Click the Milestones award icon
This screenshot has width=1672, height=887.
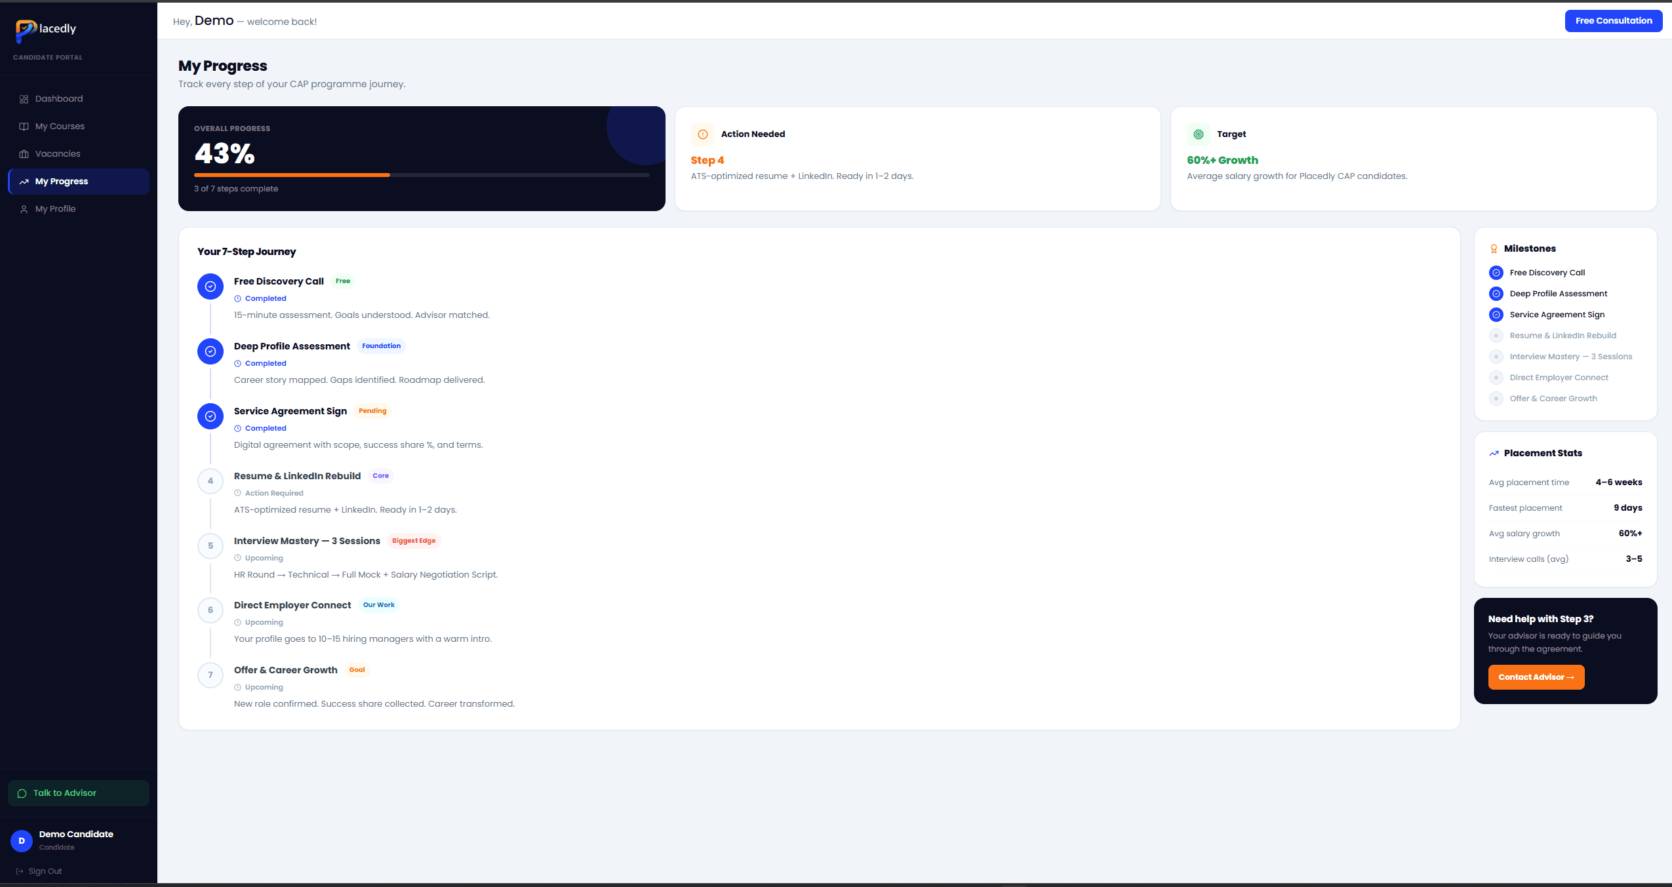coord(1494,249)
